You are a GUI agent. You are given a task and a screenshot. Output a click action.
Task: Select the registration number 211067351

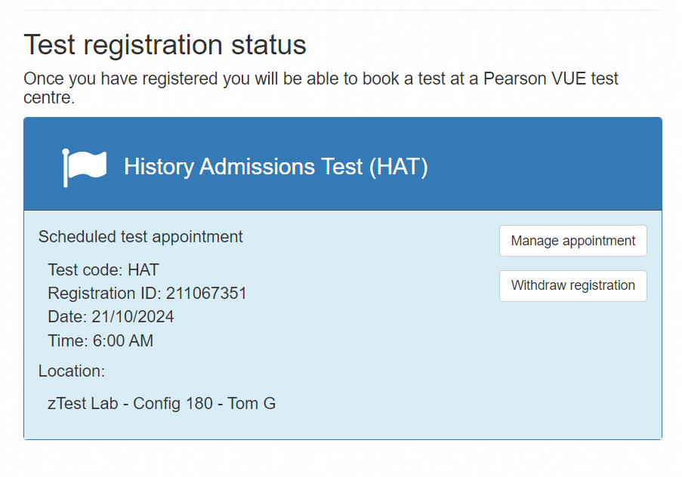pos(206,294)
